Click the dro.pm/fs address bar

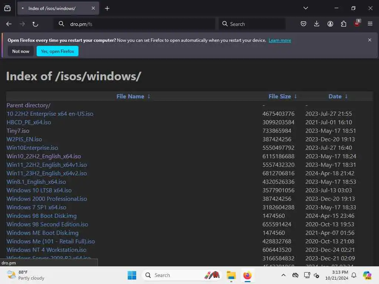[x=134, y=24]
